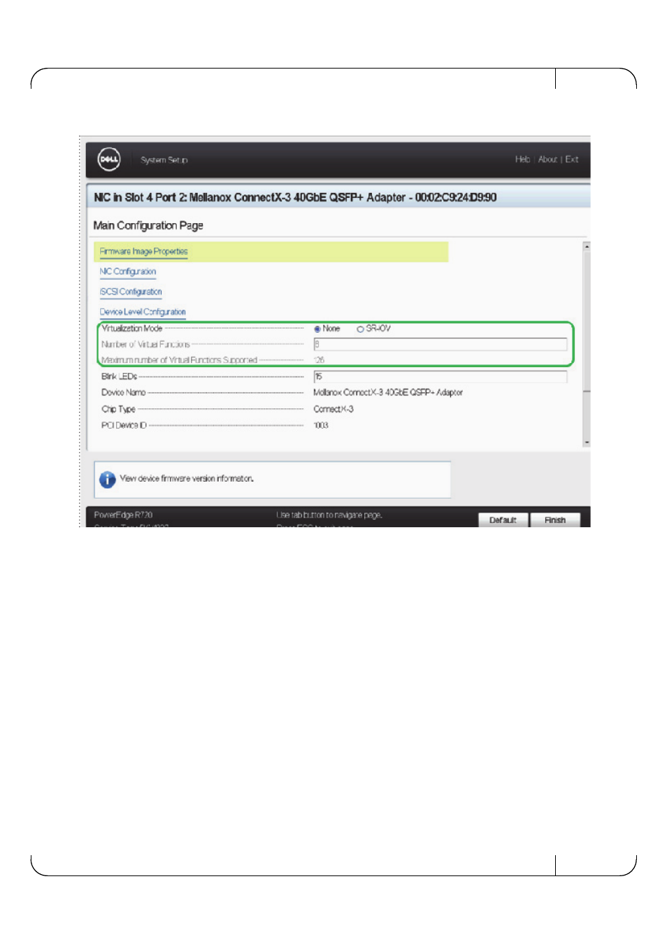This screenshot has width=667, height=944.
Task: Click the PowerEdge R720 footer text
Action: 123,515
